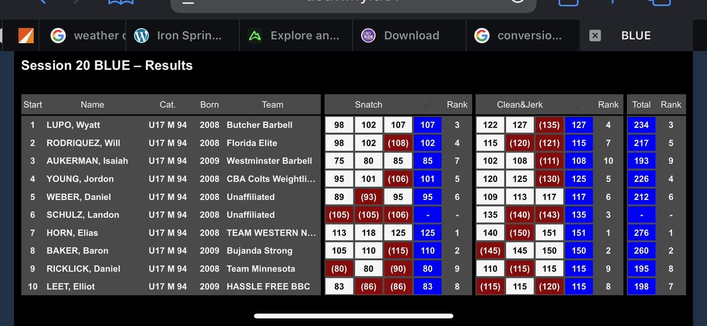The image size is (707, 326).
Task: Click Ricklick's total cell '195'
Action: (642, 268)
